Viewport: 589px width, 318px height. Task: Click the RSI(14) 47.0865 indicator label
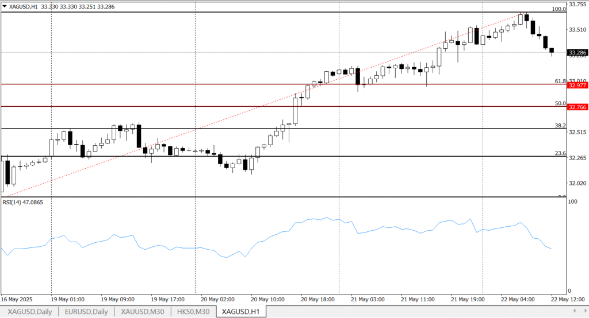(x=22, y=202)
